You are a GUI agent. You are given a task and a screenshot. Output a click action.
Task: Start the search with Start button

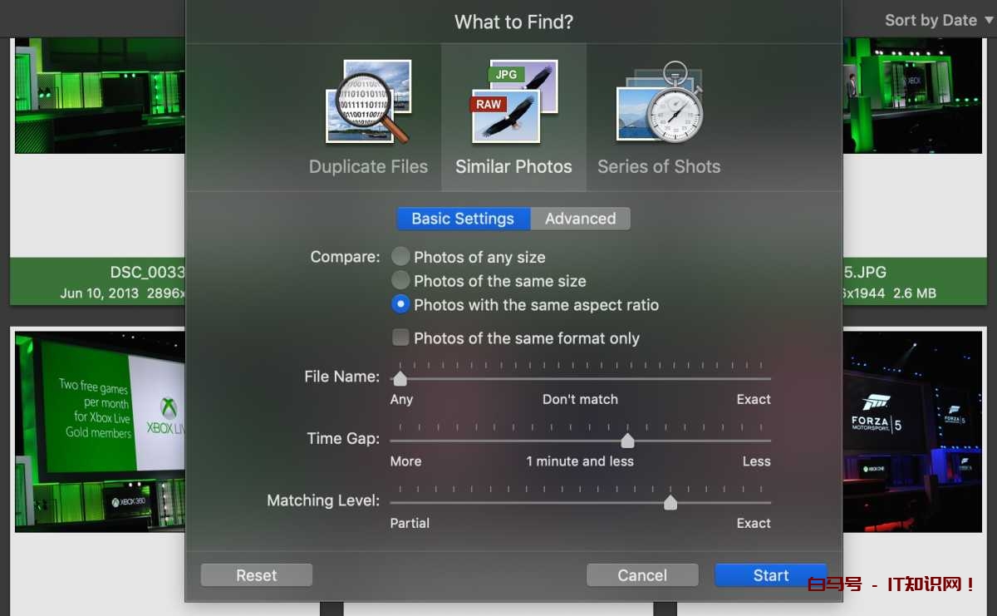770,575
